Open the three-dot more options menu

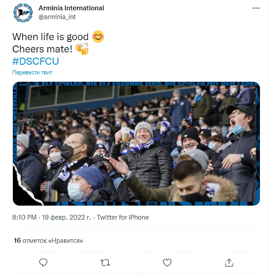pos(256,8)
